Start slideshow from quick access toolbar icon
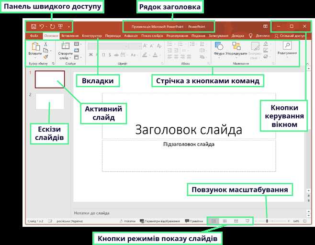Viewport: 315px width, 245px height. (x=60, y=26)
